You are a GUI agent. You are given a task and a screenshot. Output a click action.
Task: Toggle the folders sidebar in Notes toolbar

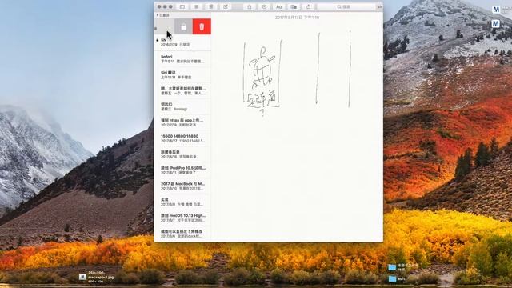[x=182, y=6]
